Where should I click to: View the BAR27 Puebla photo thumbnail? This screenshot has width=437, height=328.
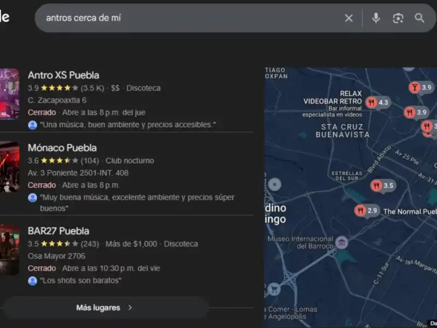click(x=9, y=250)
